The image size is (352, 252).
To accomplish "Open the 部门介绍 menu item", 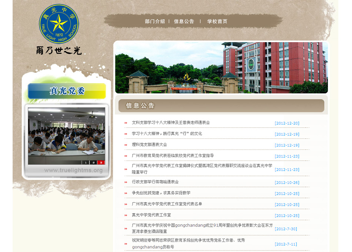I will coord(155,21).
